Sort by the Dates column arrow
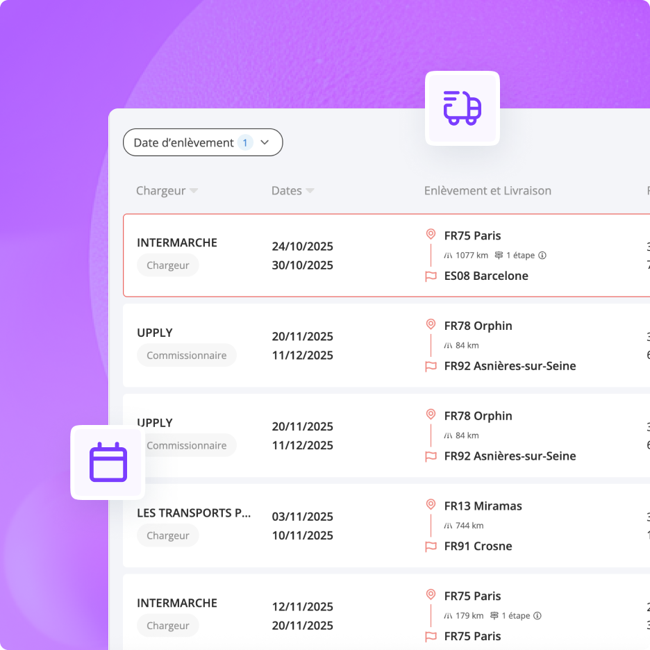The height and width of the screenshot is (650, 650). (310, 191)
